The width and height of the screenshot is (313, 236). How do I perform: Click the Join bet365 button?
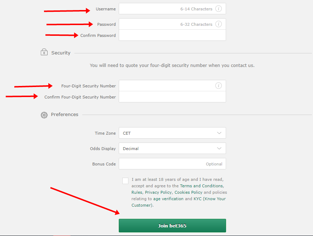click(x=172, y=226)
